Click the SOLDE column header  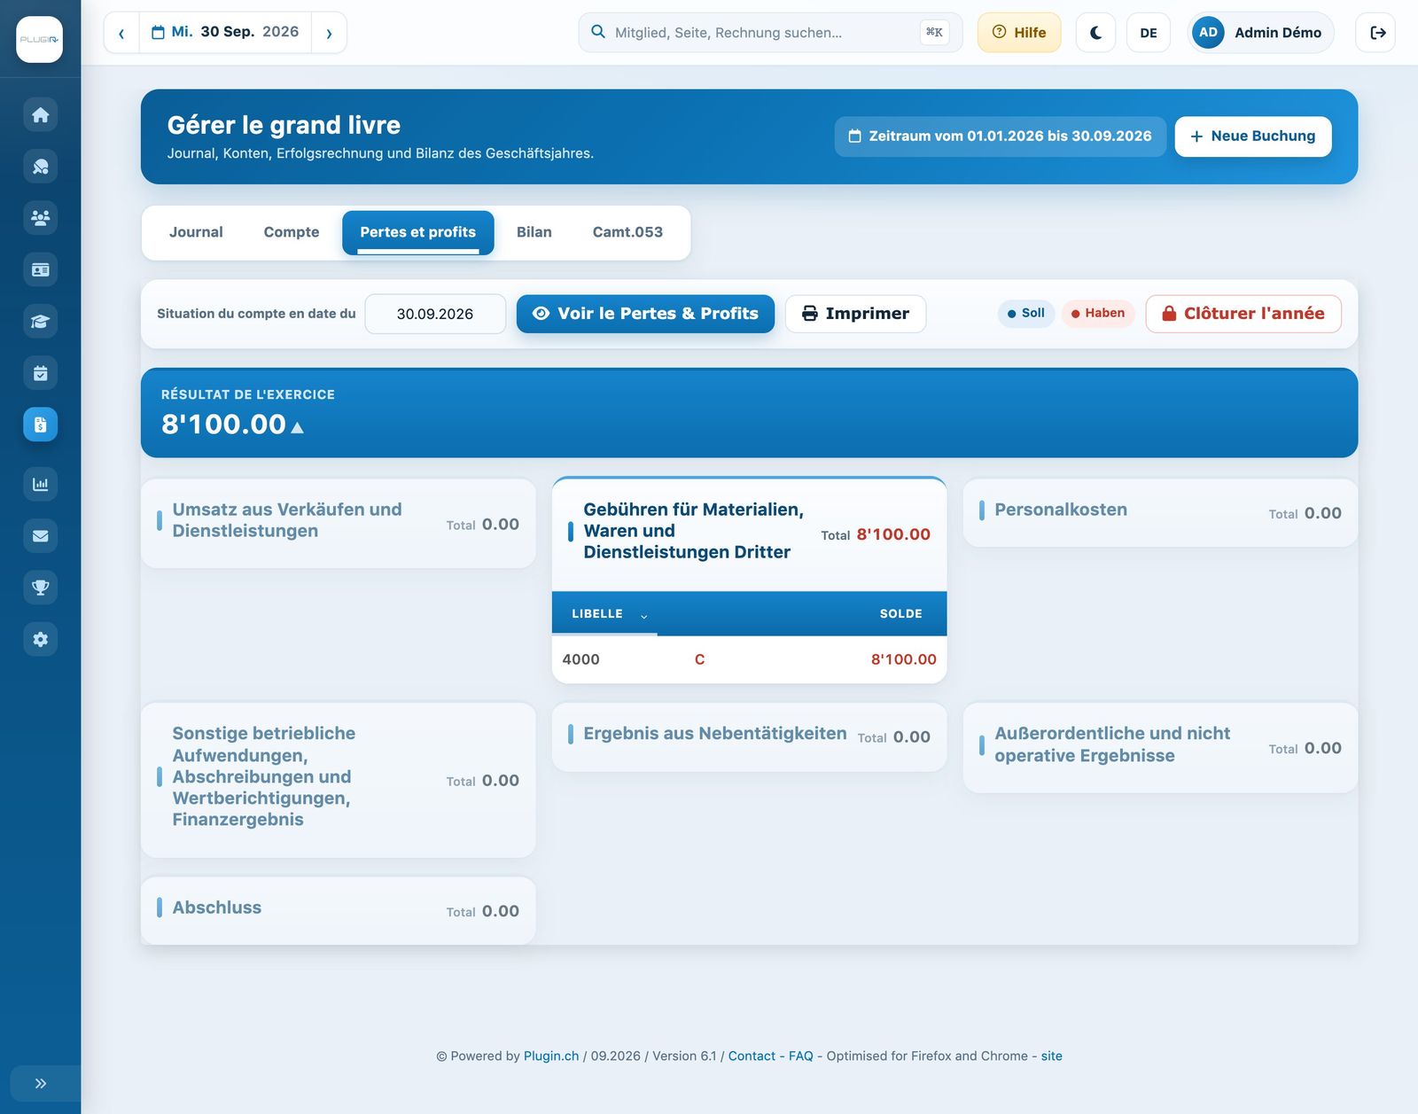pyautogui.click(x=900, y=614)
